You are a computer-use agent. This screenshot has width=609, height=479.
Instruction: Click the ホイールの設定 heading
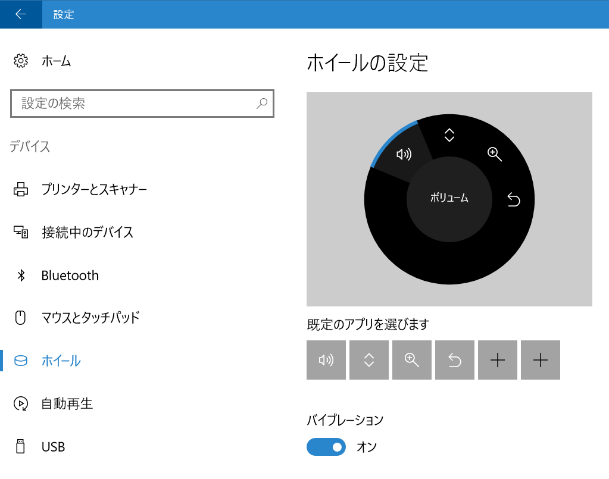(x=367, y=63)
